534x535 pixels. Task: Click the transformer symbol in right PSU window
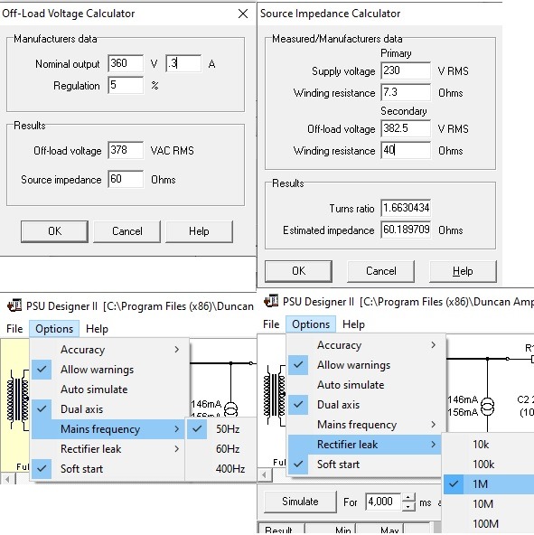[275, 395]
